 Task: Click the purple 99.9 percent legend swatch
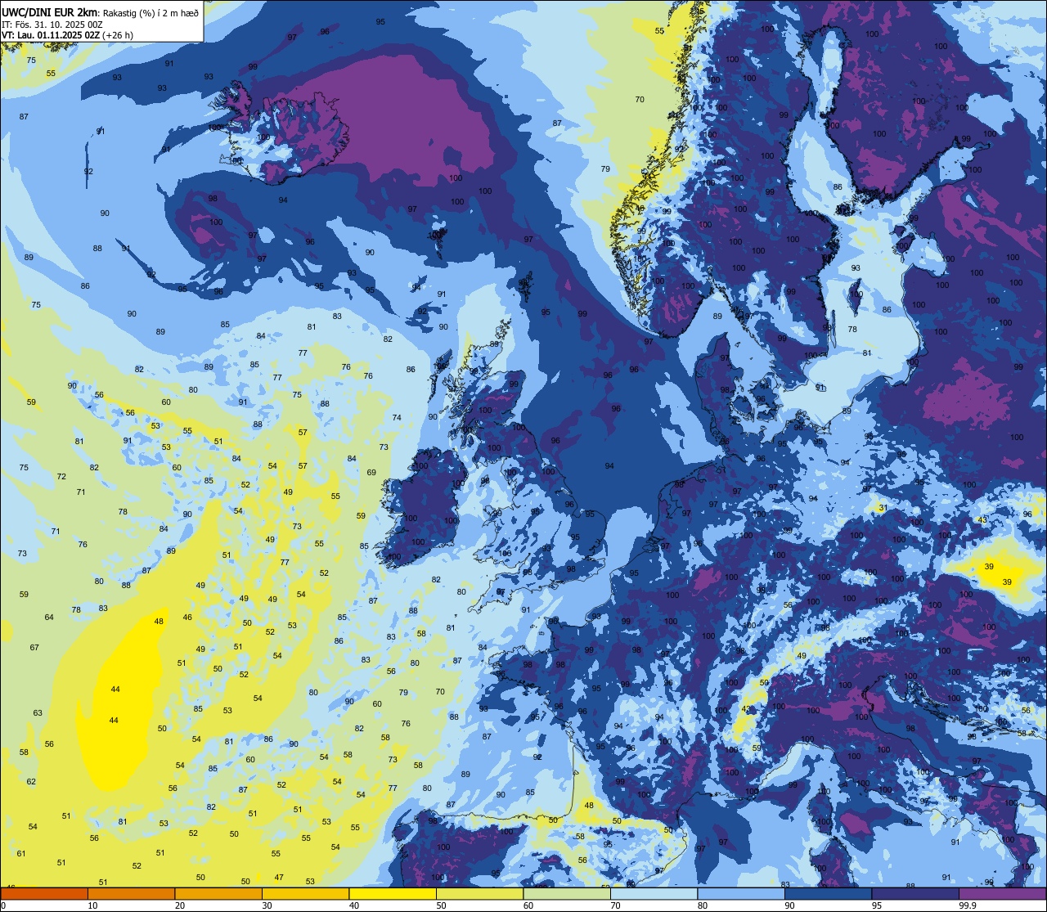pos(1003,893)
